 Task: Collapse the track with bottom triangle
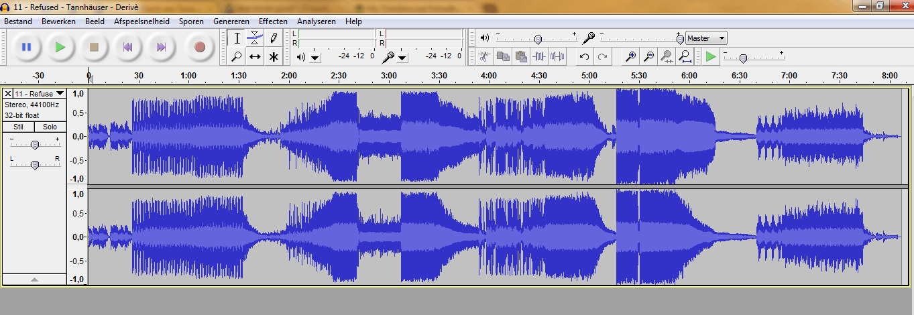tap(34, 279)
